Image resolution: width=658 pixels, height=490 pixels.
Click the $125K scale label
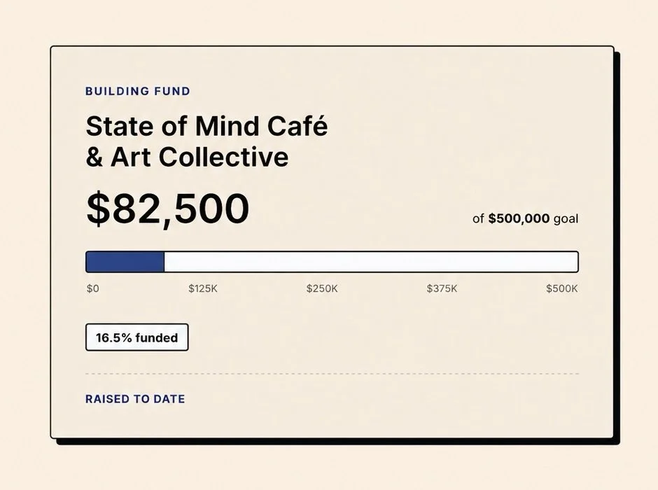[203, 288]
